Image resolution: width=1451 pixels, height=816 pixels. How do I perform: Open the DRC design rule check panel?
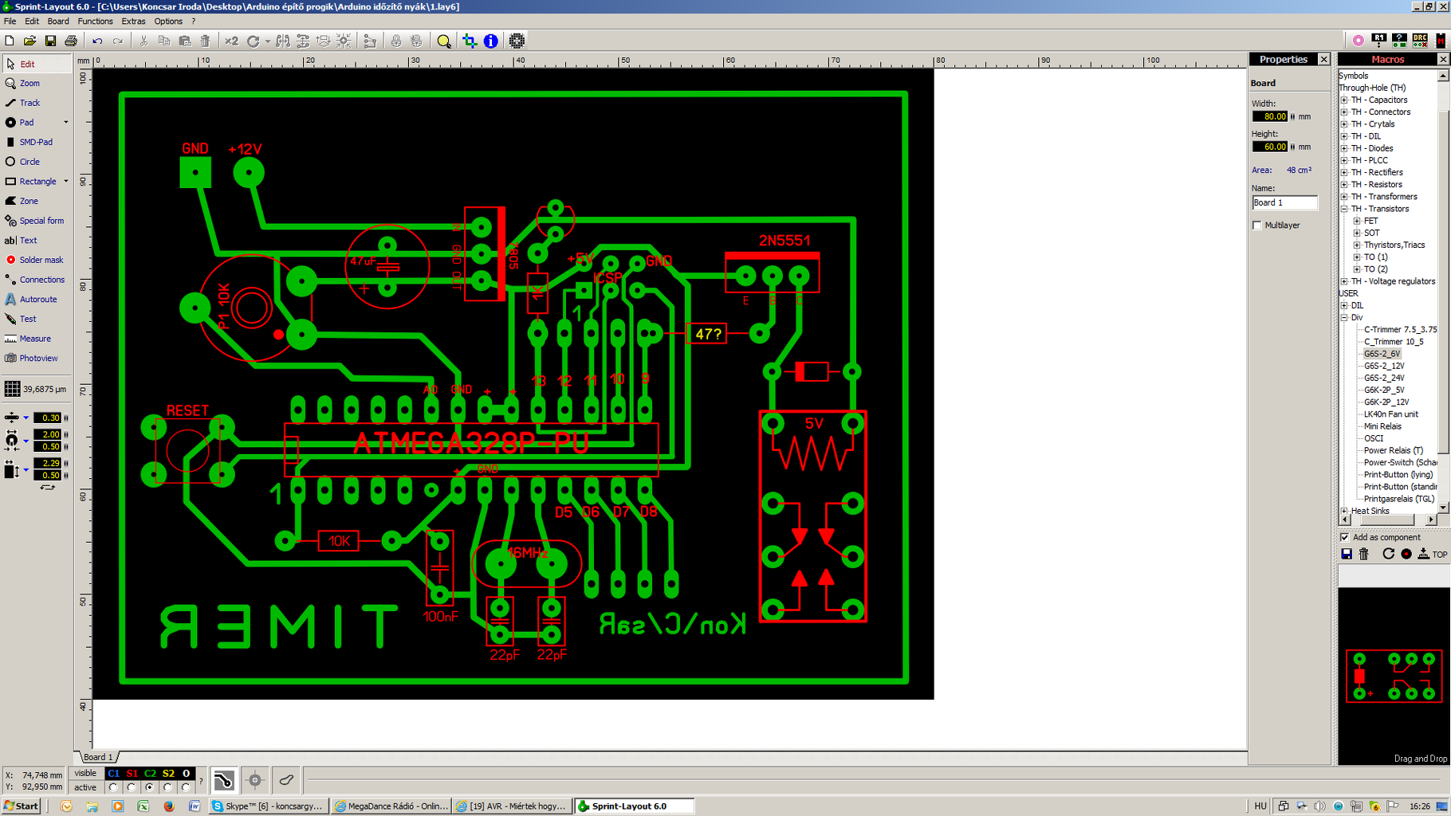tap(1420, 40)
